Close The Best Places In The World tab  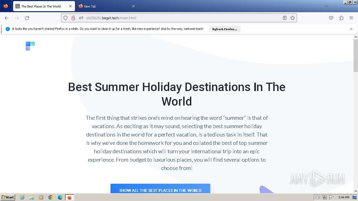tap(70, 6)
